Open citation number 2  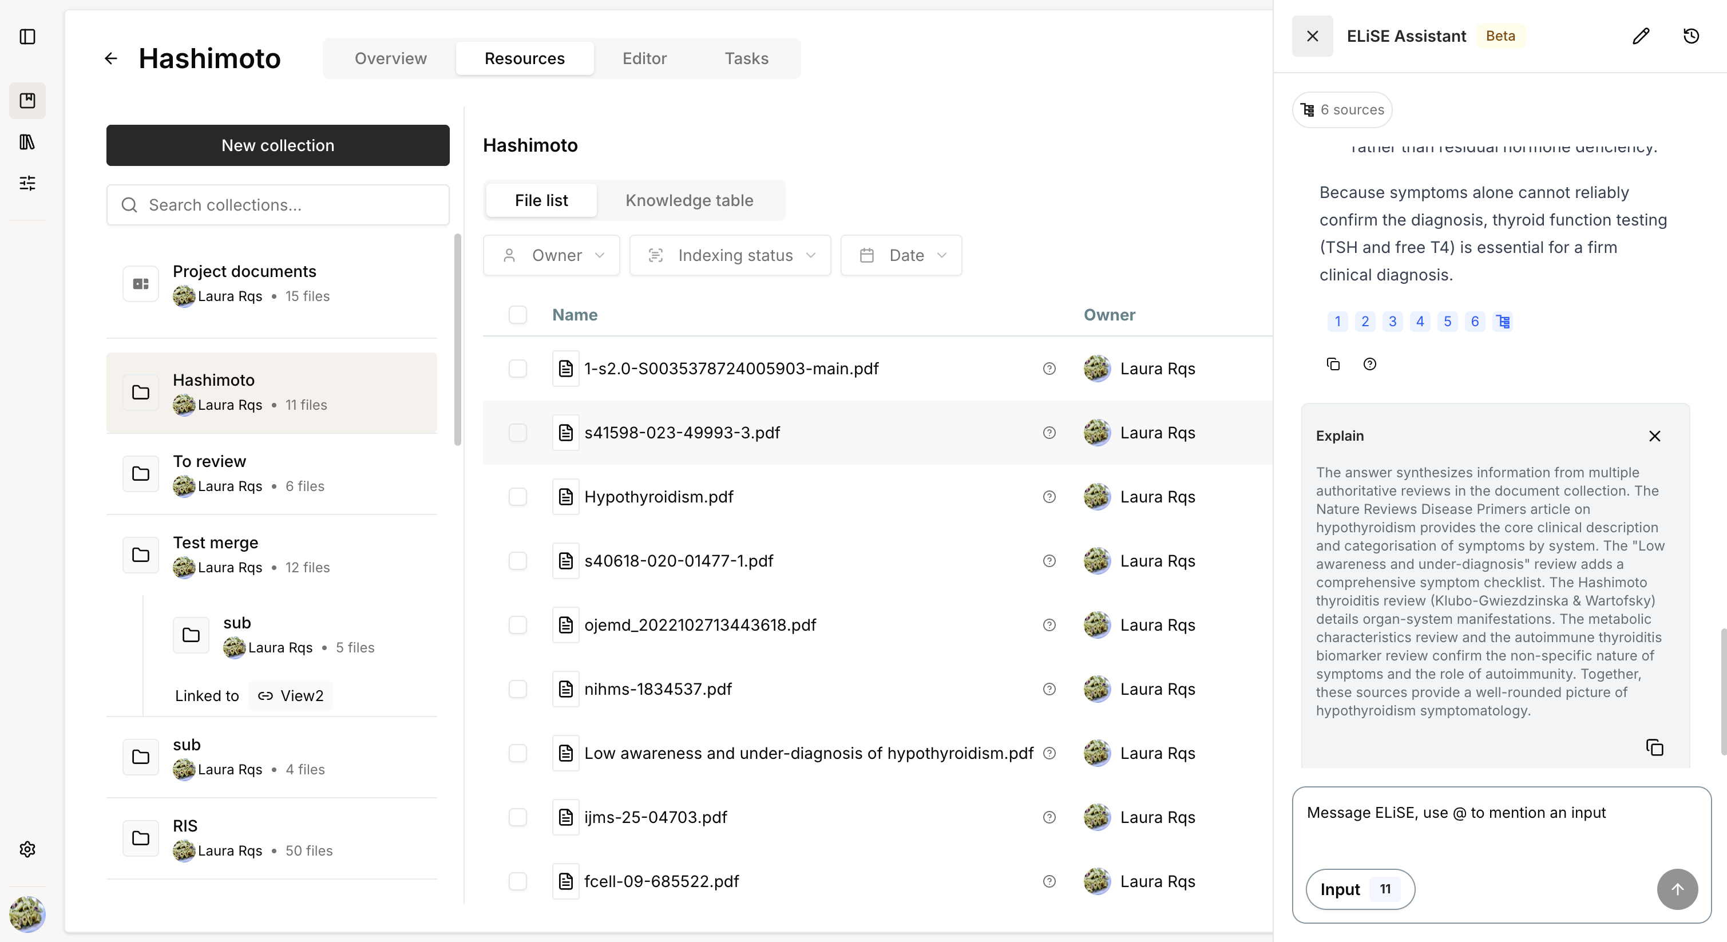[x=1364, y=321]
